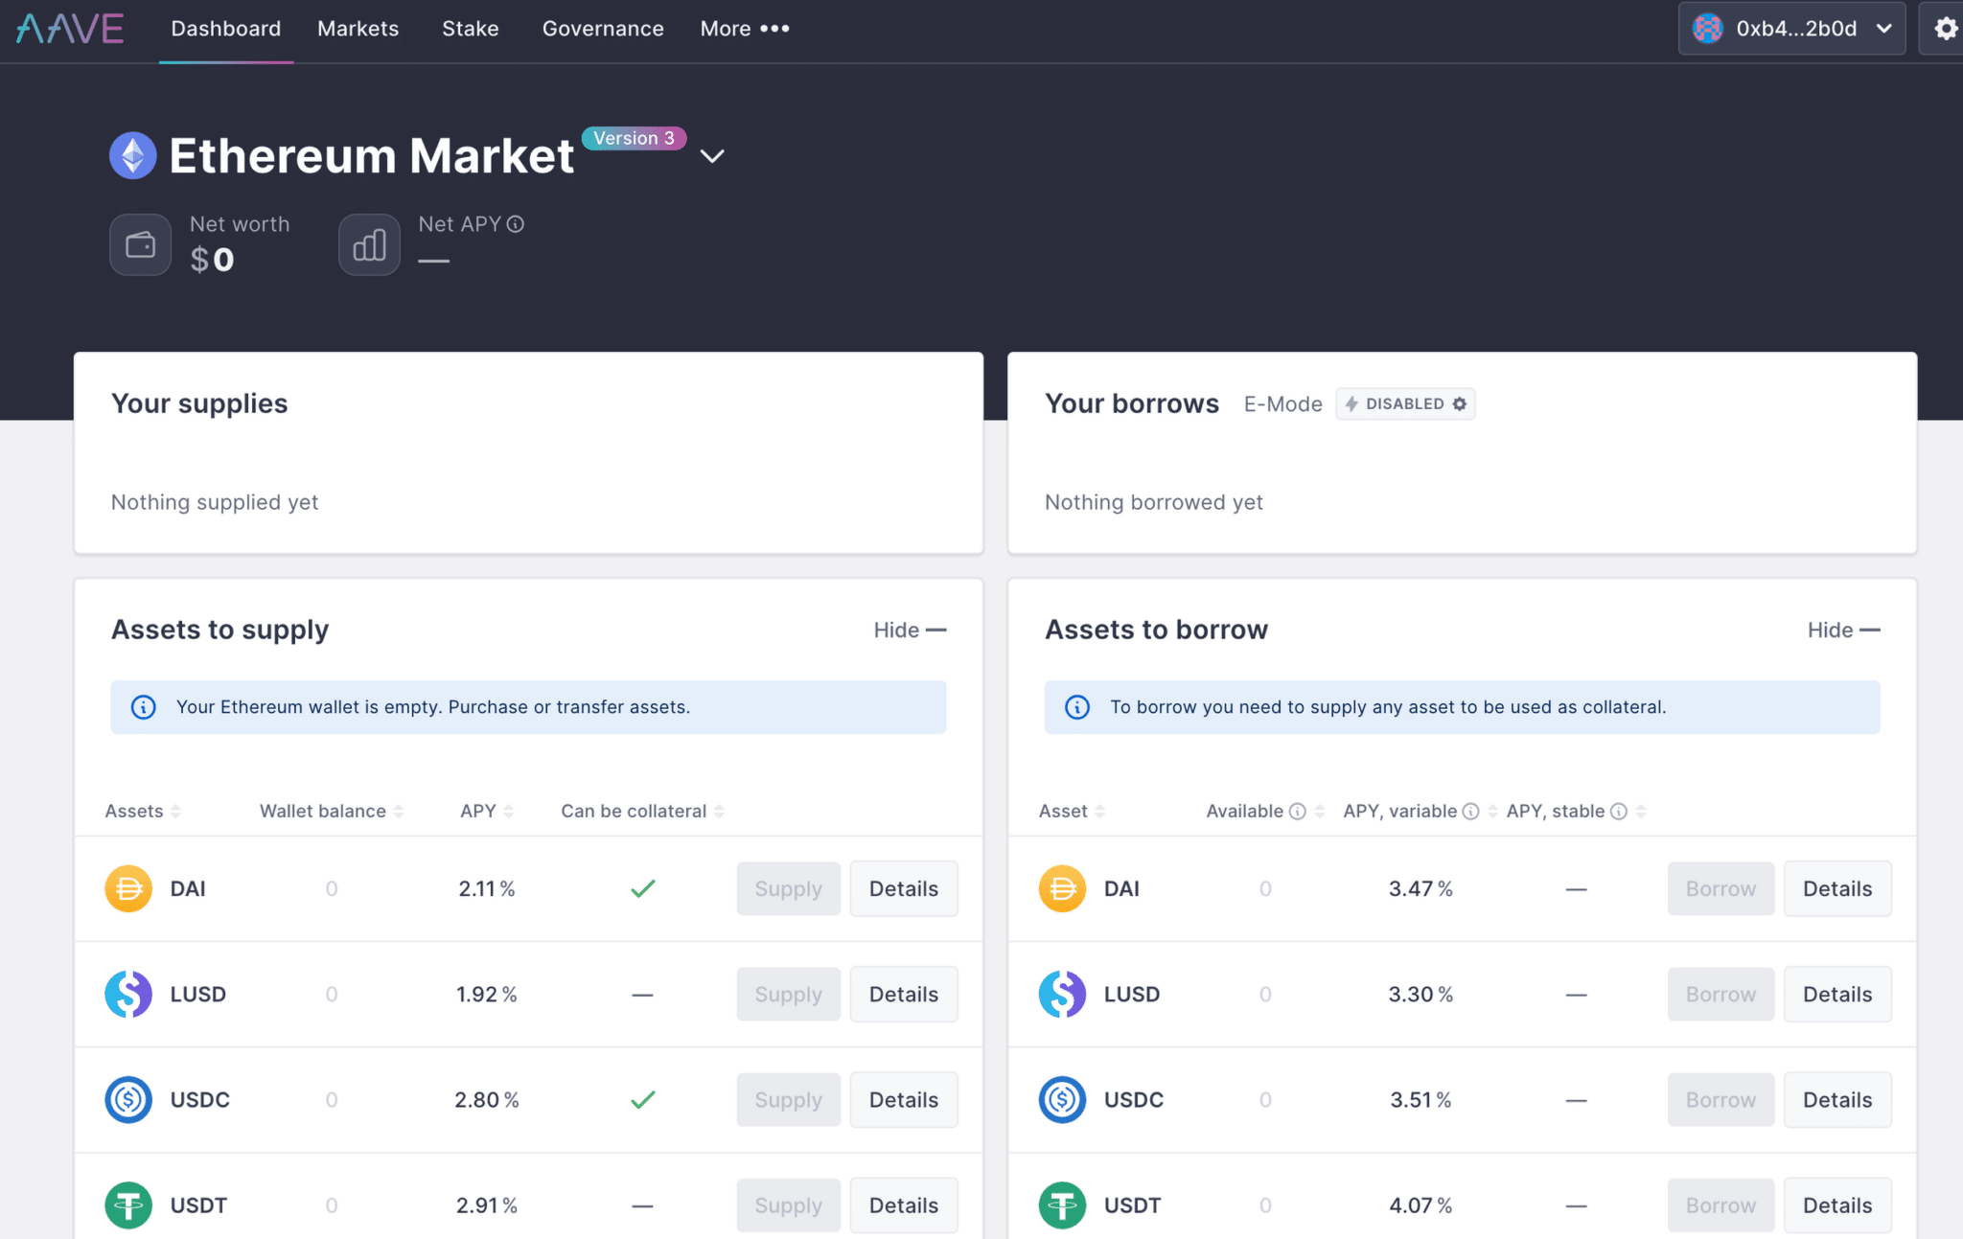Click the Net worth wallet icon
This screenshot has height=1239, width=1963.
(141, 244)
